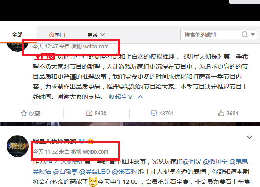Screen dimensions: 260x187
Task: Like the post with thumbs-up 3681
Action: click(221, 113)
